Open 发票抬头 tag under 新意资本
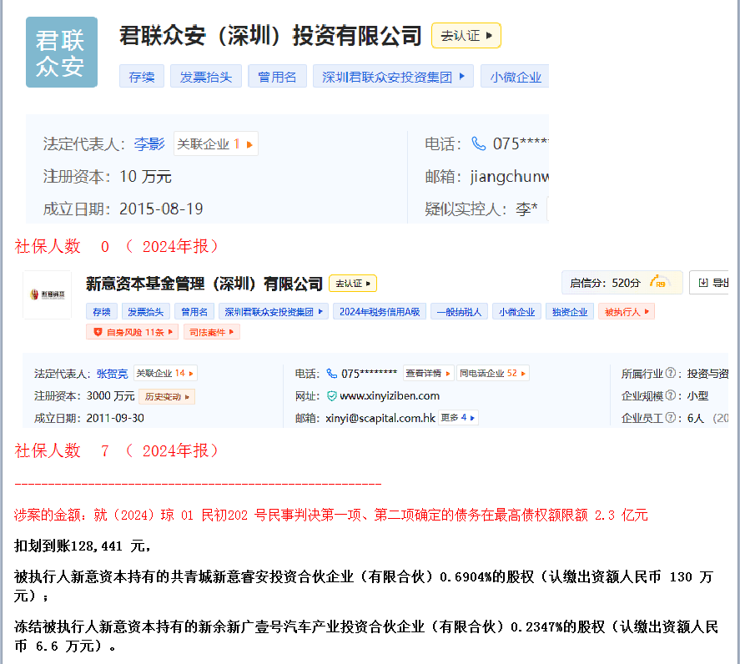740x664 pixels. coord(146,311)
